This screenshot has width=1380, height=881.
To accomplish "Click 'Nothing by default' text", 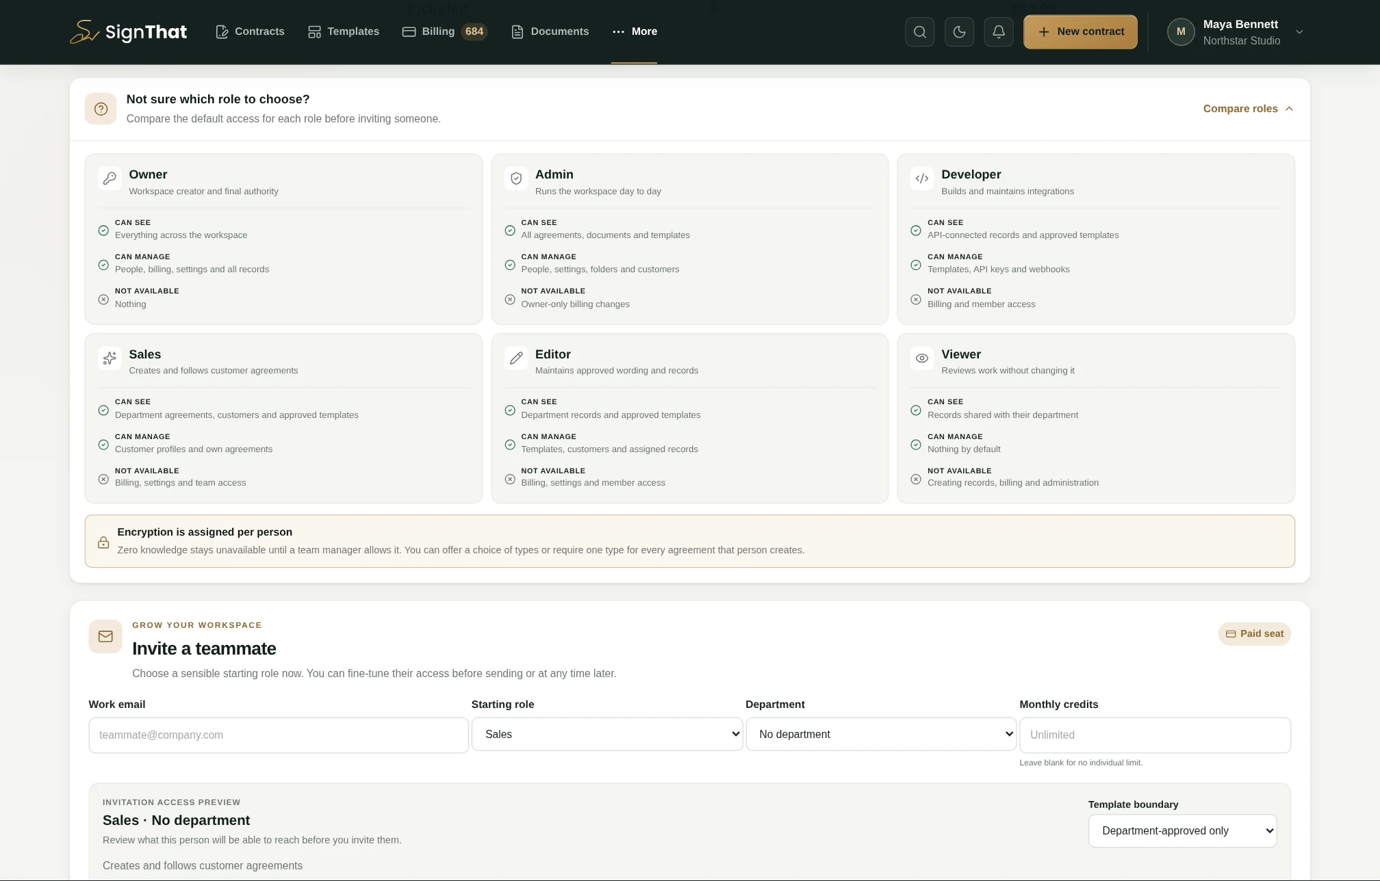I will point(964,449).
